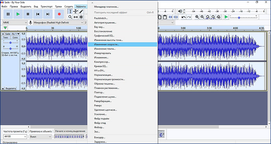
Task: Click the microphone recording device icon
Action: [31, 22]
